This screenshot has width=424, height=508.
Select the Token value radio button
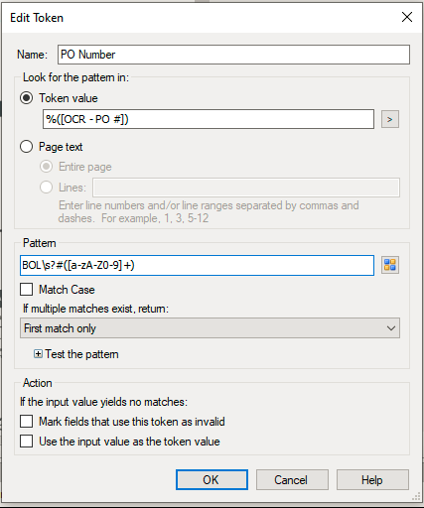(x=27, y=98)
